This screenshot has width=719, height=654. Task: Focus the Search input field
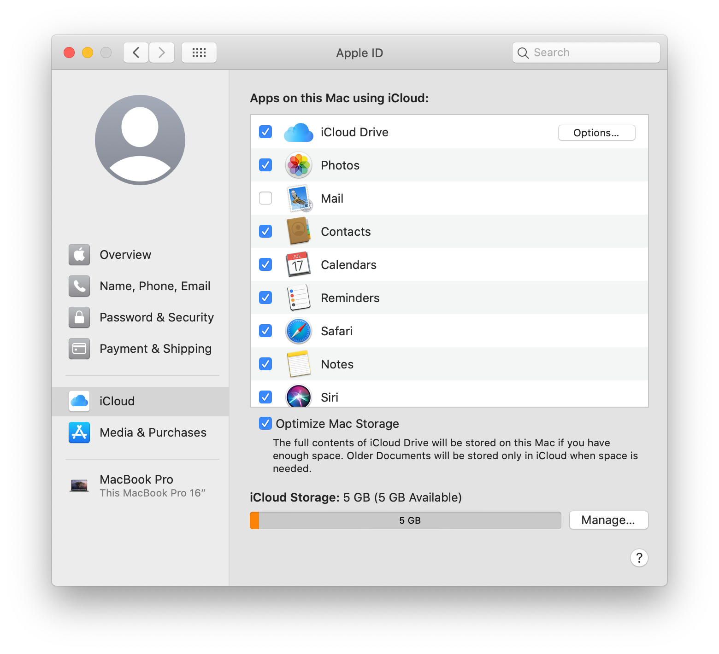click(586, 53)
